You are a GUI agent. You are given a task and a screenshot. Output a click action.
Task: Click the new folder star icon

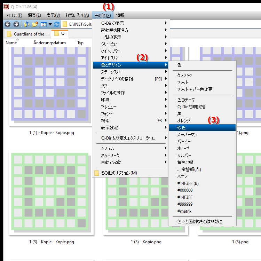(x=35, y=24)
